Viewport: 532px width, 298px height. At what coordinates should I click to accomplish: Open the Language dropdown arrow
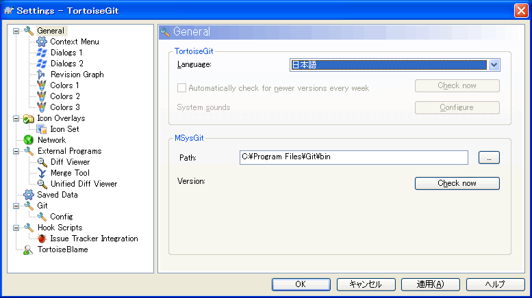[494, 65]
